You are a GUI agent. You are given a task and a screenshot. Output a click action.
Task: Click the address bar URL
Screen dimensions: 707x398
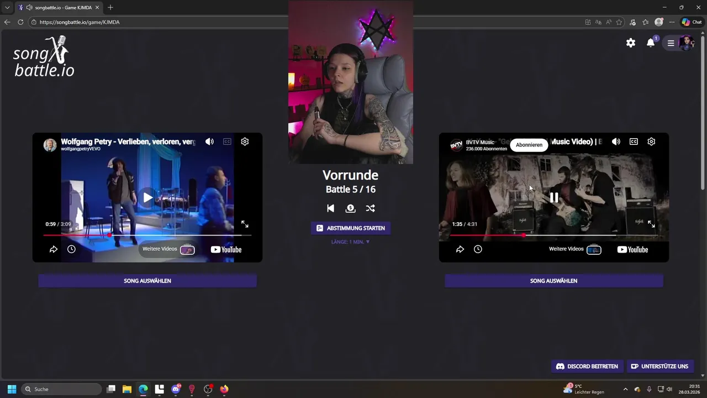click(x=80, y=22)
